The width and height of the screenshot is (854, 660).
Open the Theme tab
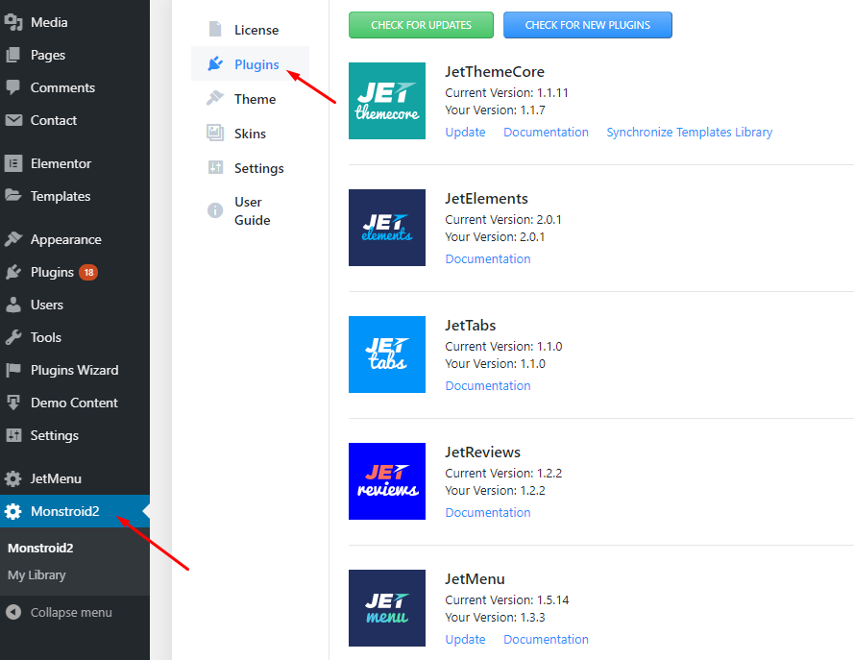click(x=255, y=99)
